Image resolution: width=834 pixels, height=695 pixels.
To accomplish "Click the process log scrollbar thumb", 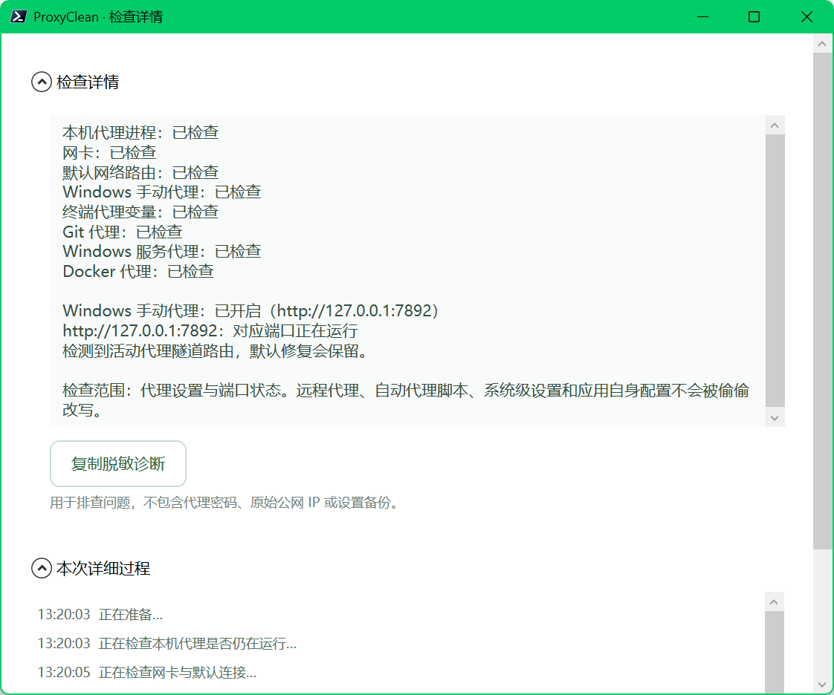I will click(775, 653).
